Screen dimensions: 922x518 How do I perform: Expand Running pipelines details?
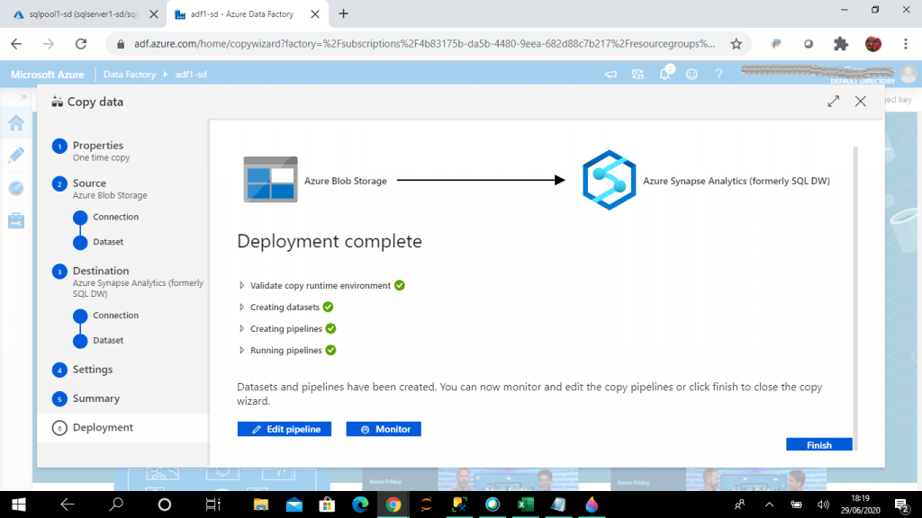(x=241, y=350)
